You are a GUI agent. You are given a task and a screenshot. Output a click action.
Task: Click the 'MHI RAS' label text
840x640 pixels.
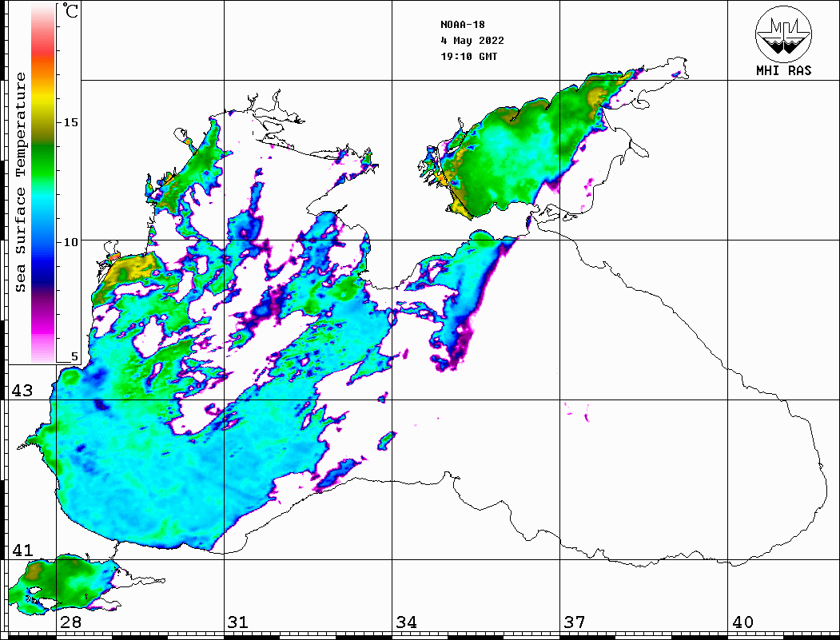coord(784,70)
